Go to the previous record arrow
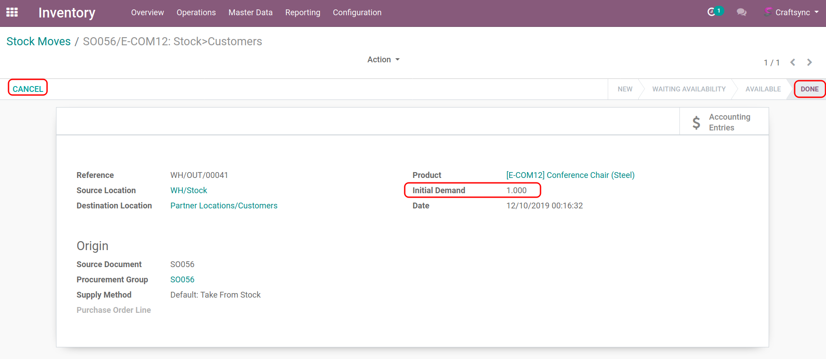Screen dimensions: 826x359 point(793,62)
